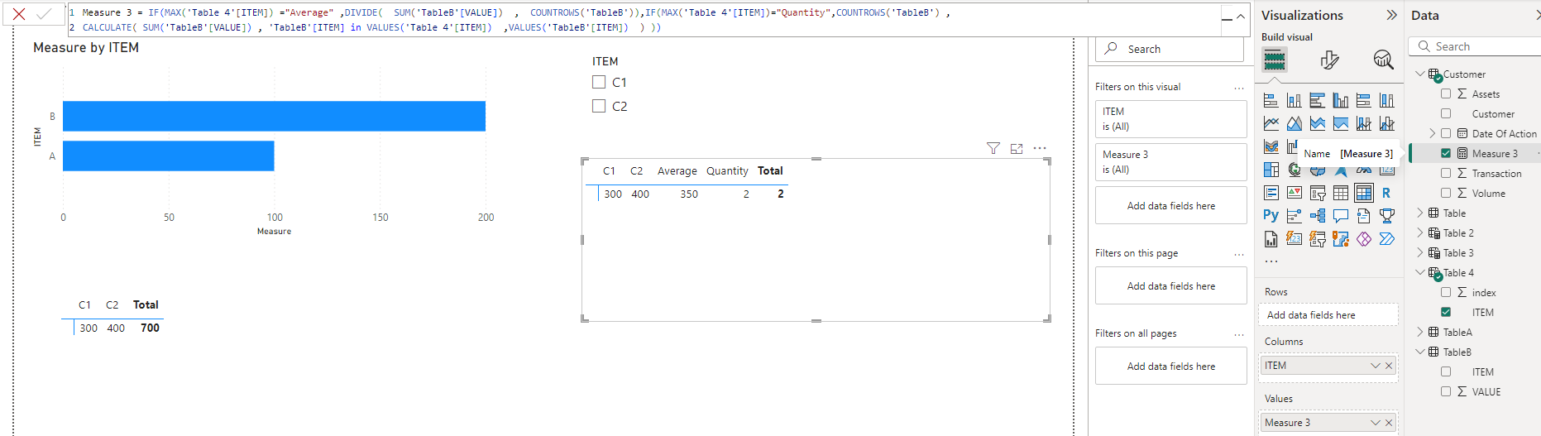The image size is (1541, 436).
Task: Tick the C1 slicer checkbox
Action: (x=599, y=82)
